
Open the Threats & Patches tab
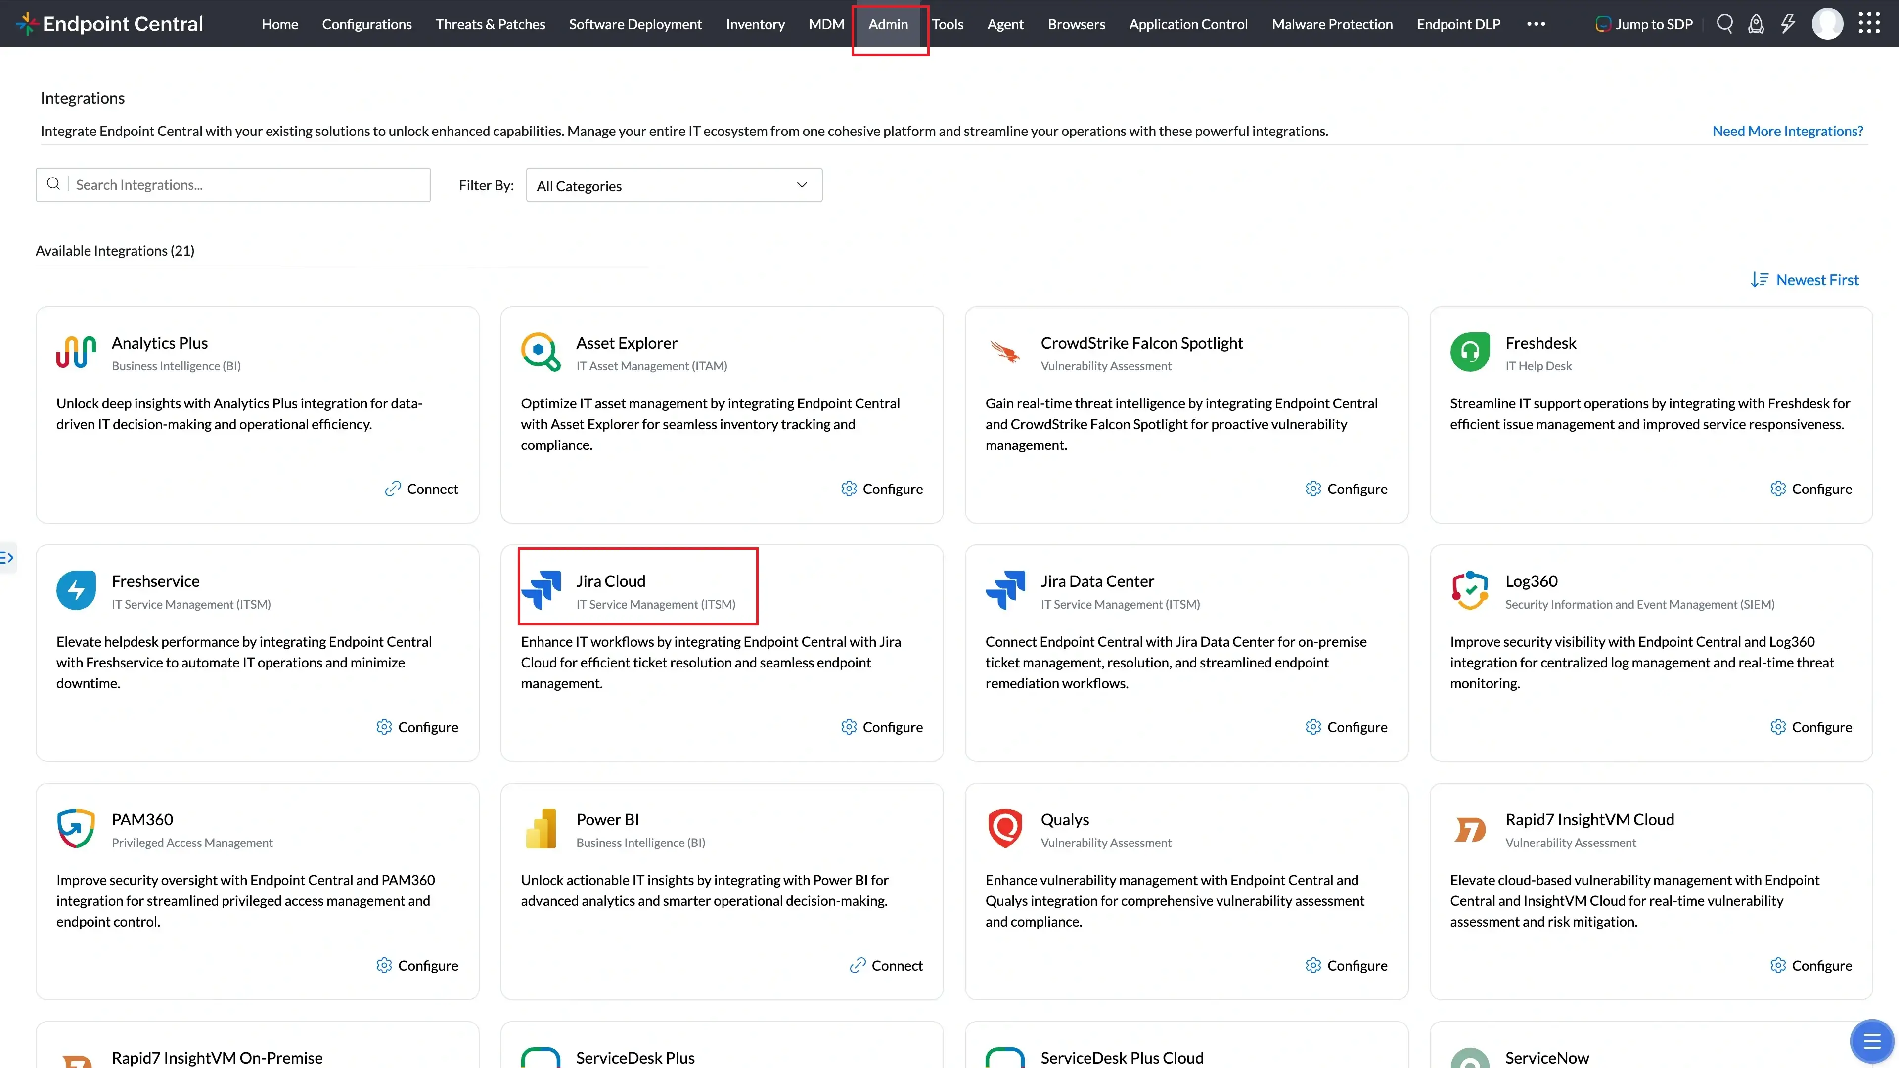pyautogui.click(x=490, y=24)
